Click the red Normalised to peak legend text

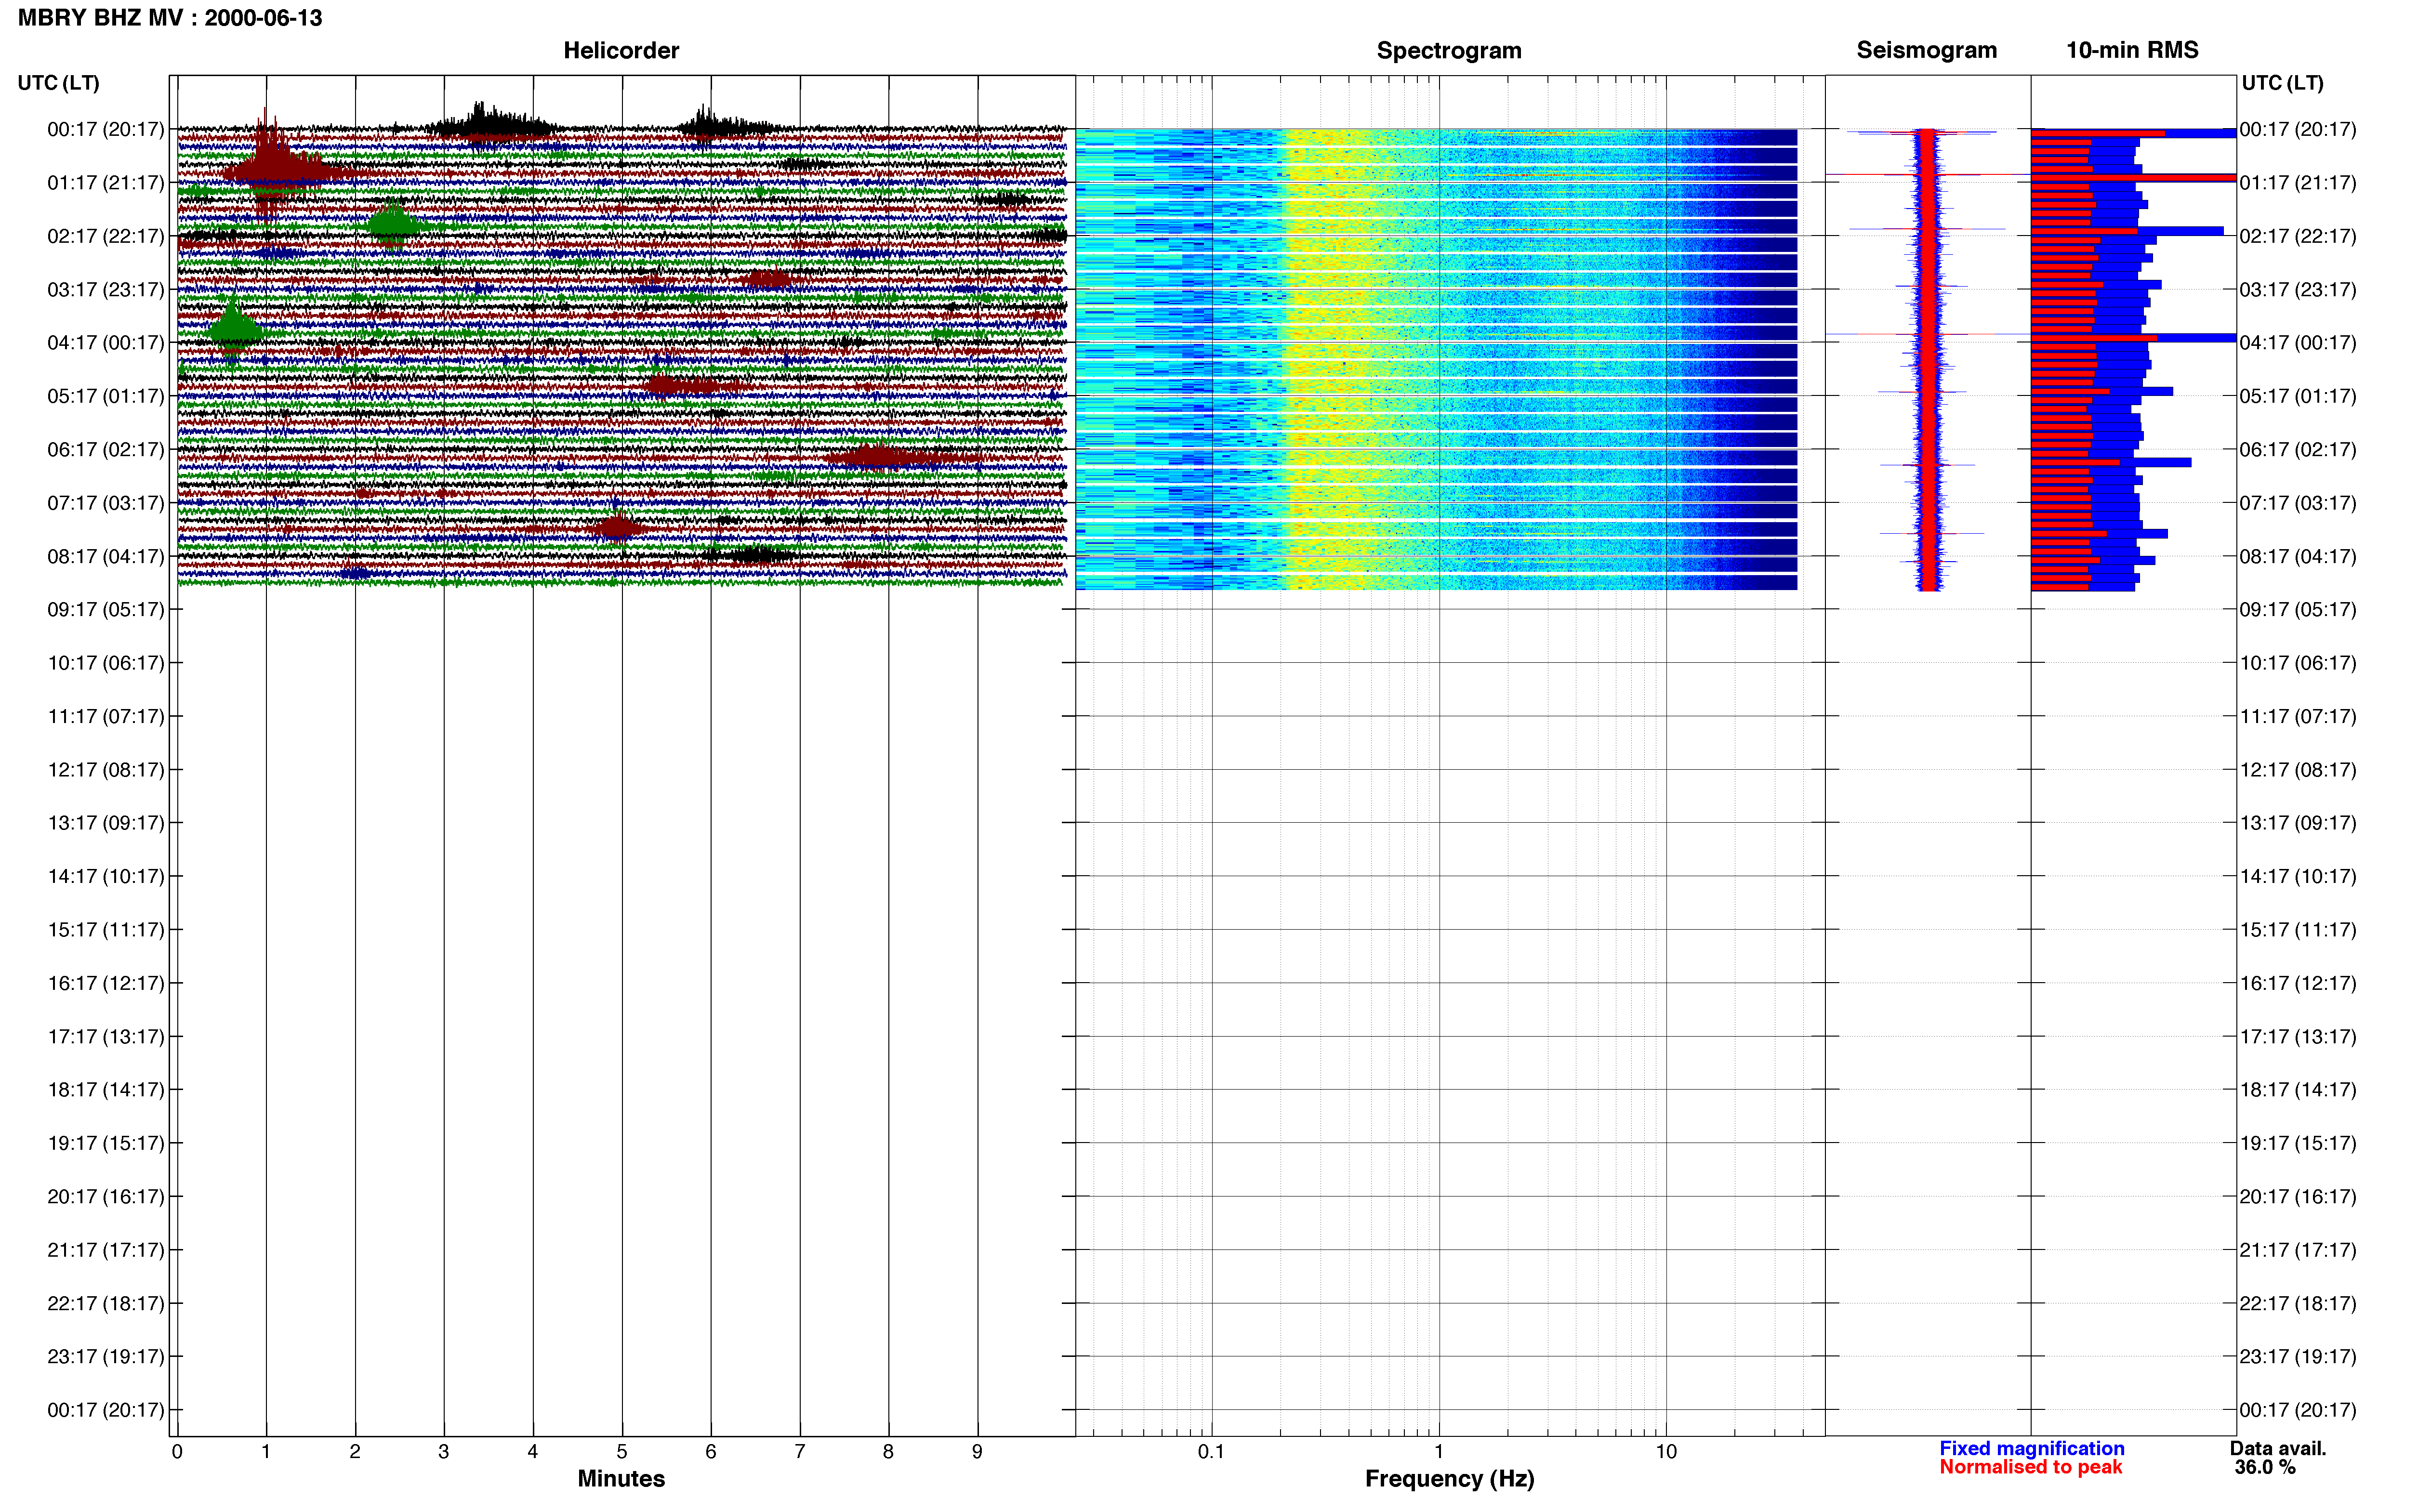[2030, 1467]
